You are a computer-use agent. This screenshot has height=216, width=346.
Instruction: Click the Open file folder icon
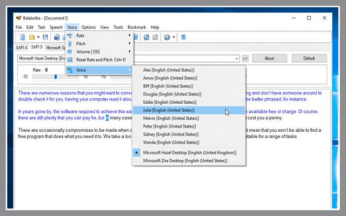32,37
